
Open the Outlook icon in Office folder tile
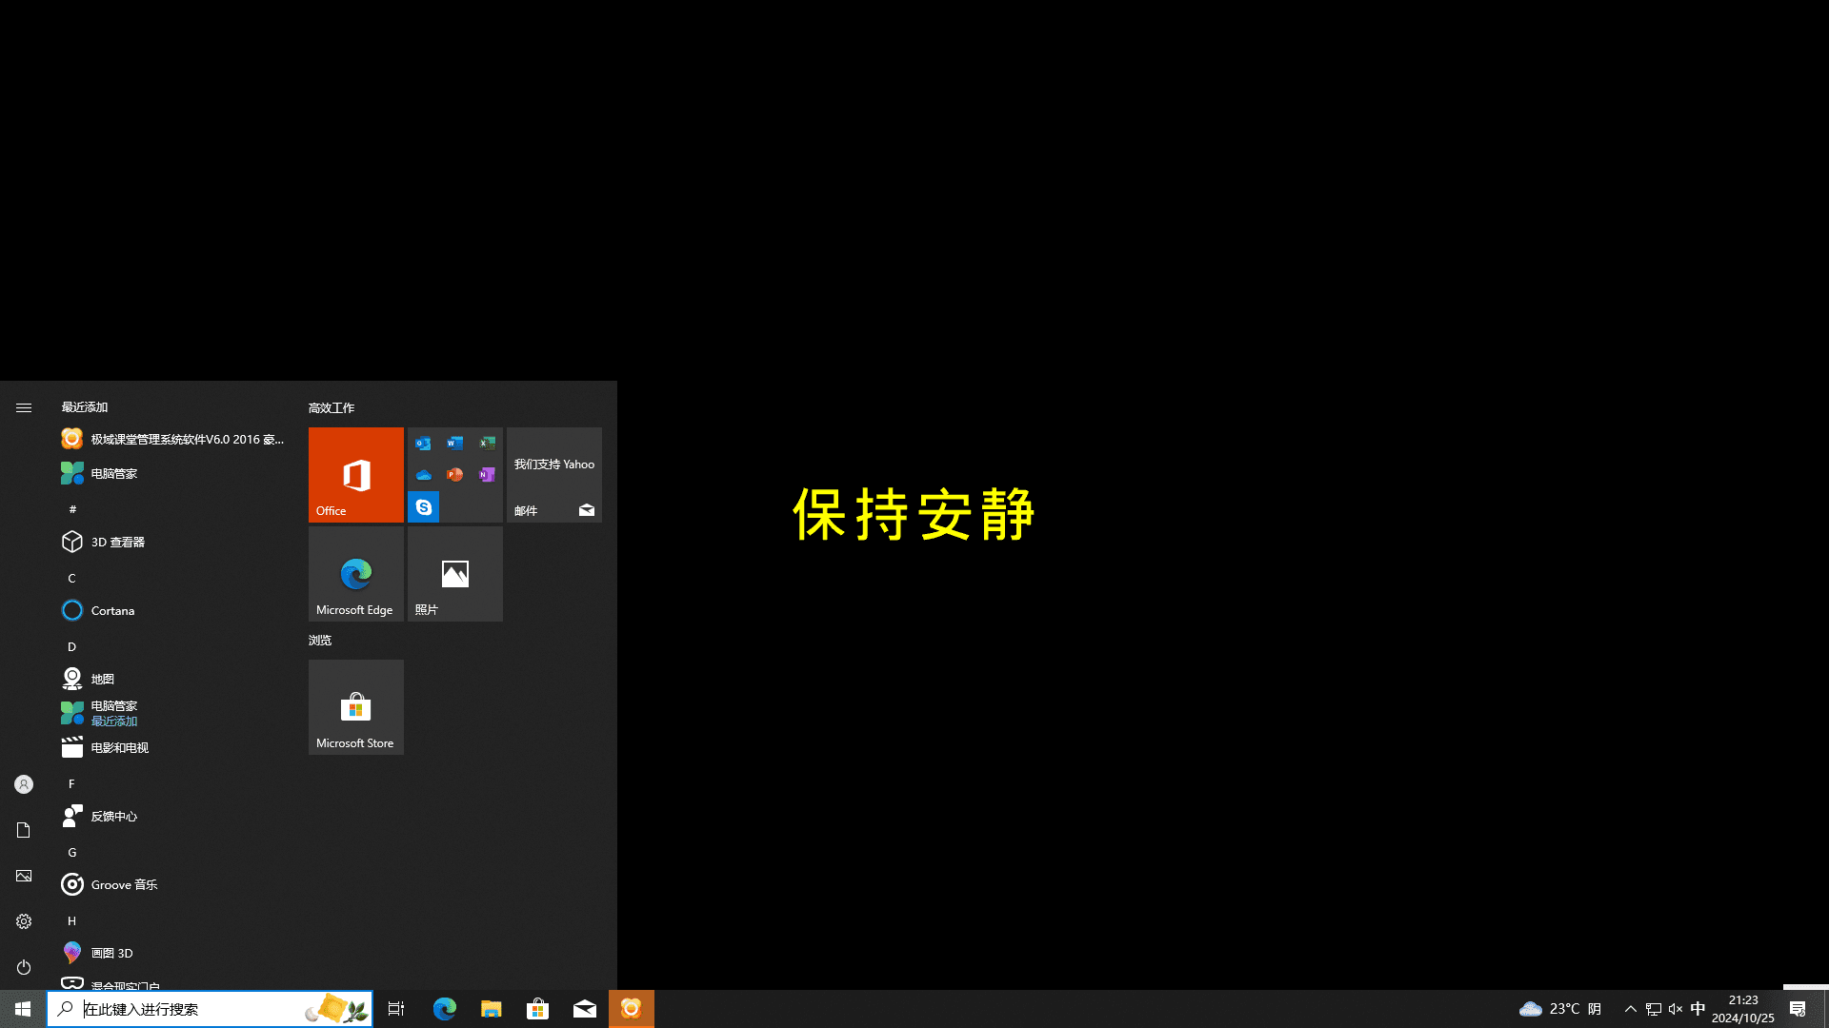pyautogui.click(x=423, y=443)
